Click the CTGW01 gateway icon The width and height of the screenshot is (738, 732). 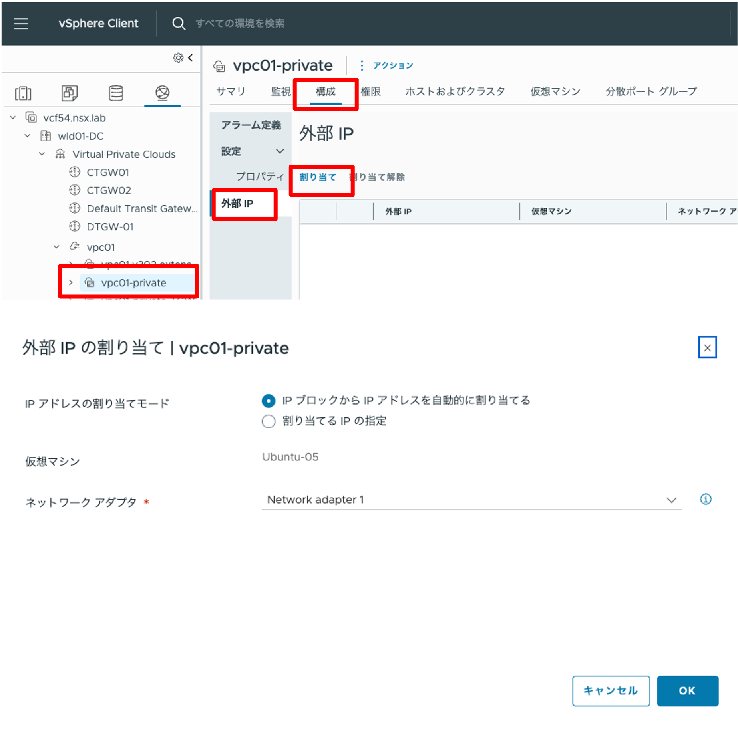point(75,172)
